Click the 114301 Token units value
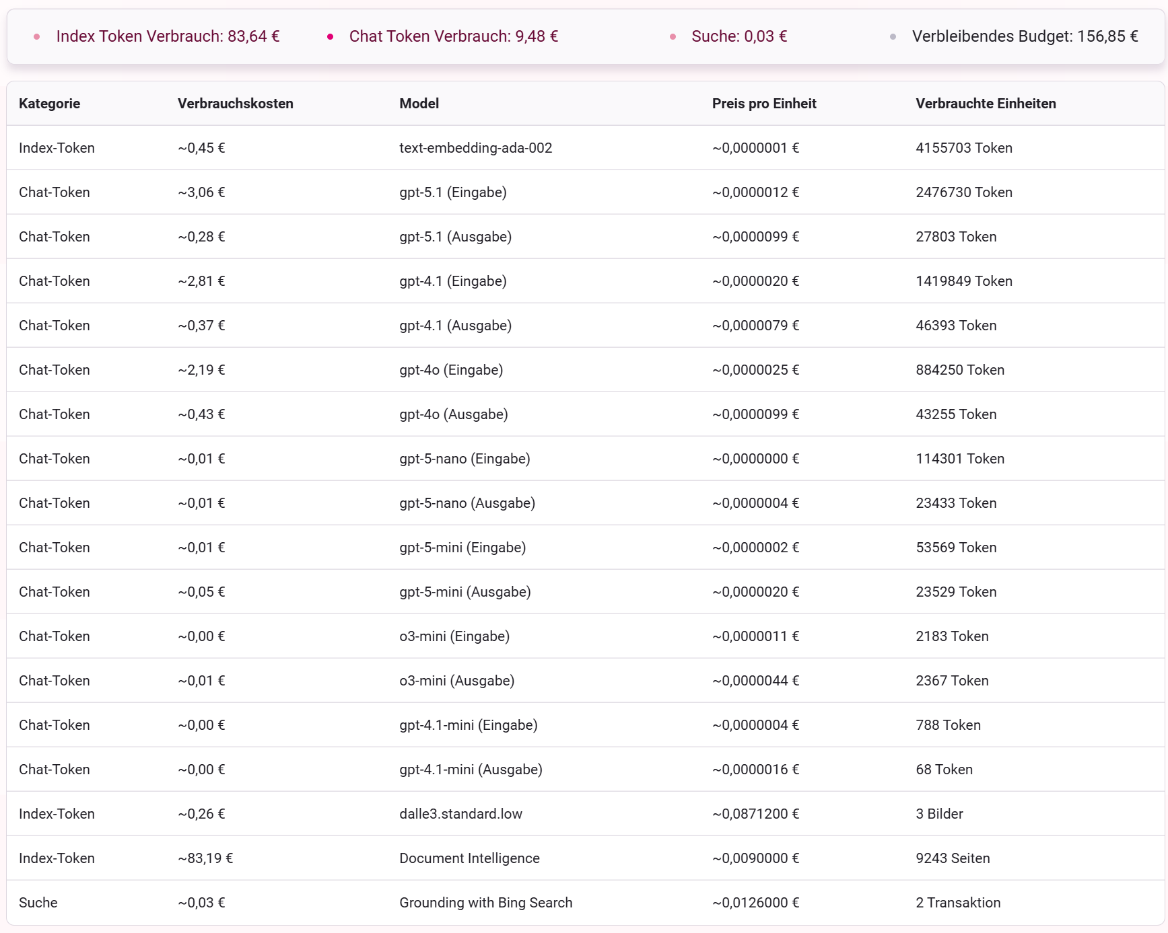Viewport: 1168px width, 933px height. 960,459
